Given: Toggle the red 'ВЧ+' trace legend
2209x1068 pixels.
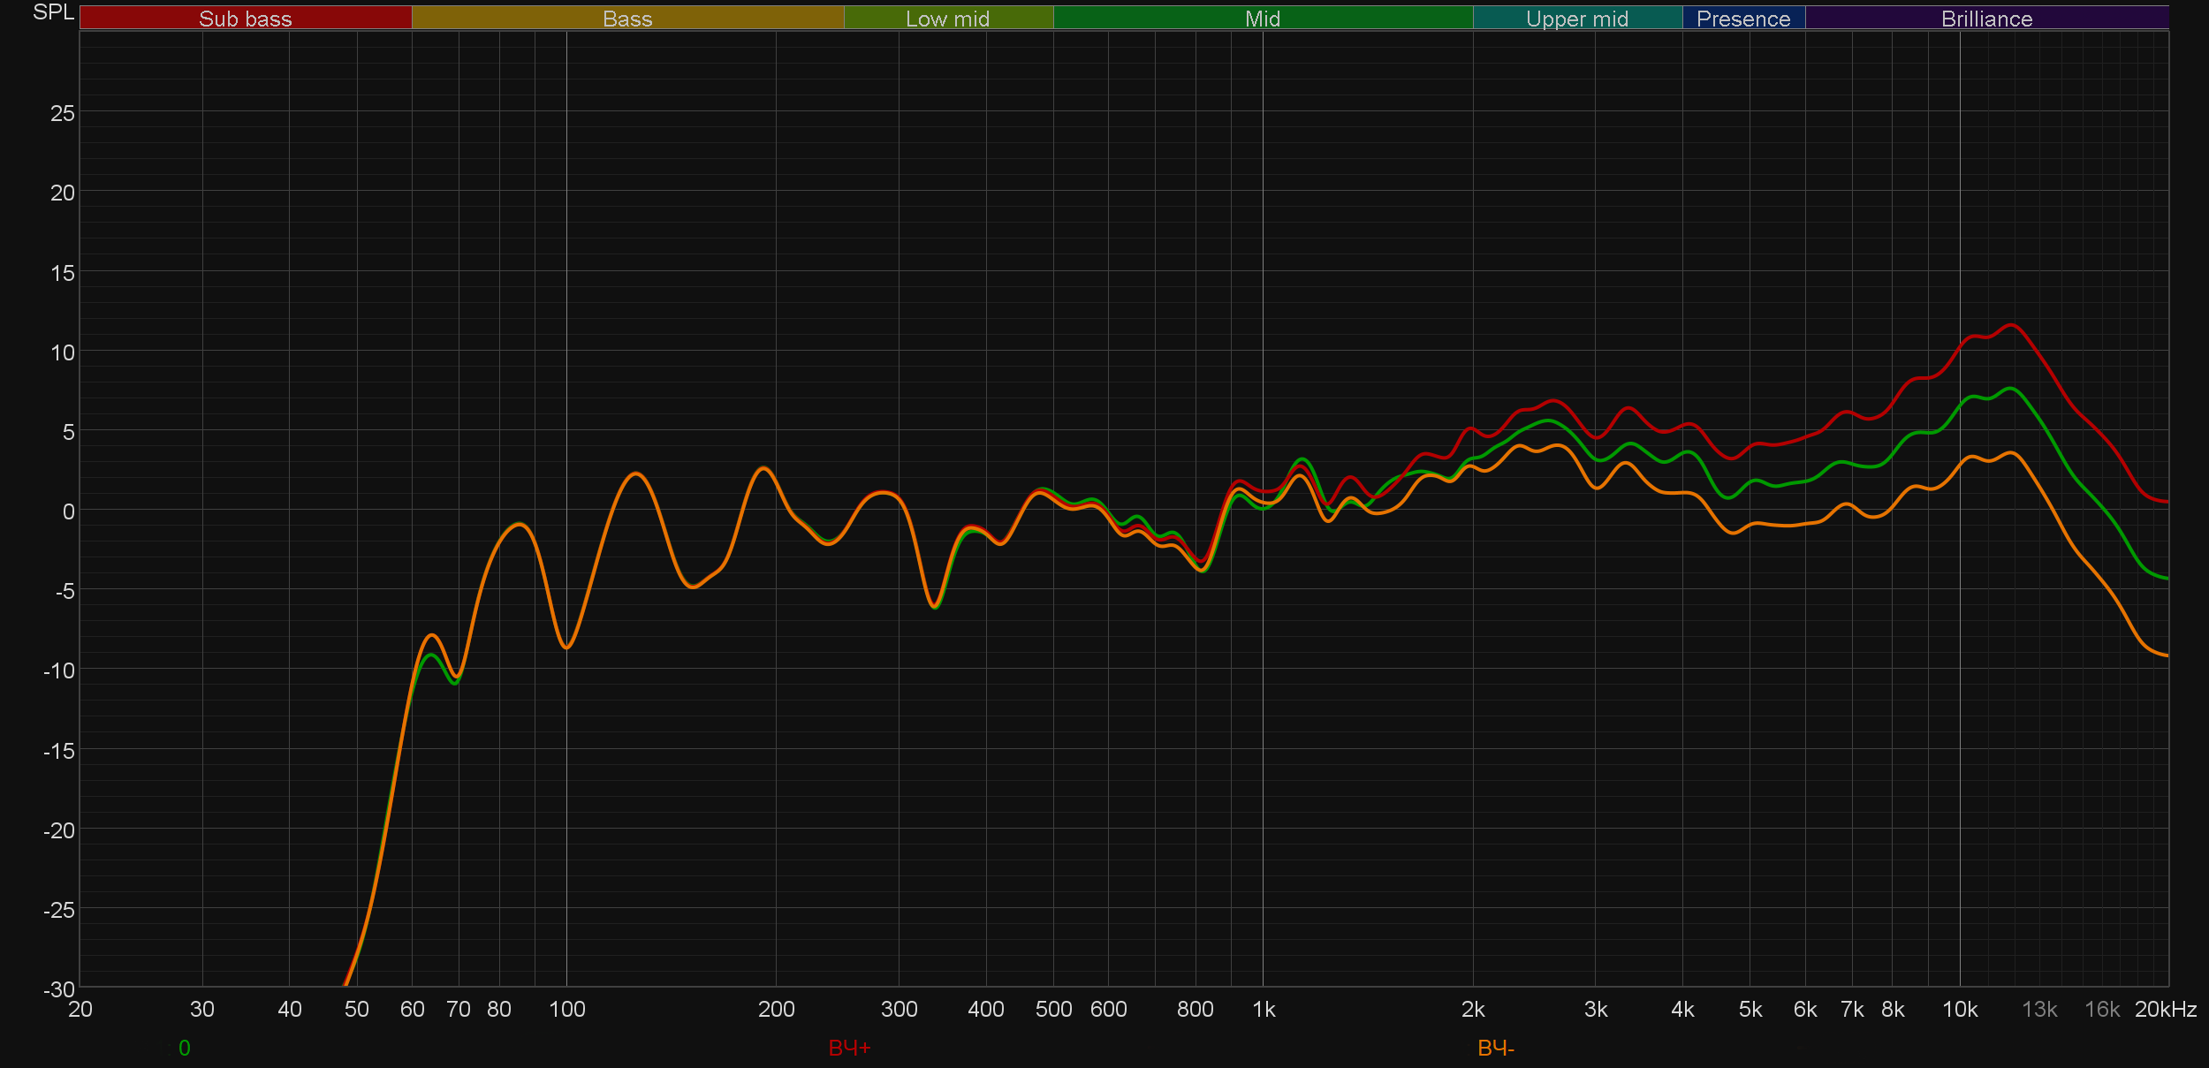Looking at the screenshot, I should click(849, 1048).
